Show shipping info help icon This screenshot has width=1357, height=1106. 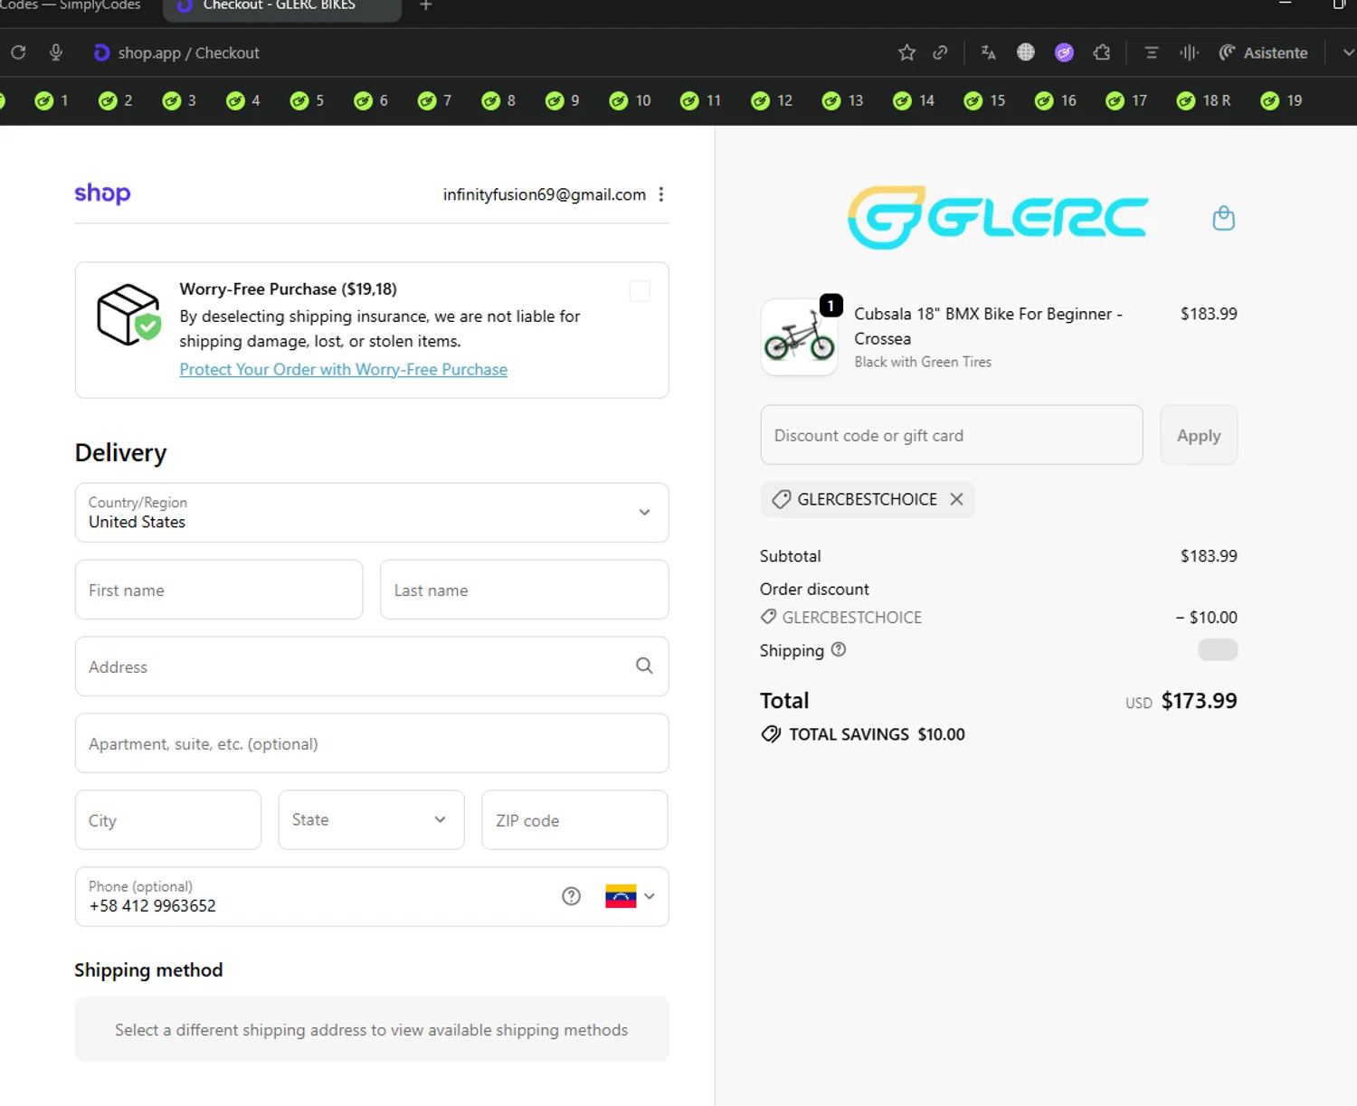point(839,649)
